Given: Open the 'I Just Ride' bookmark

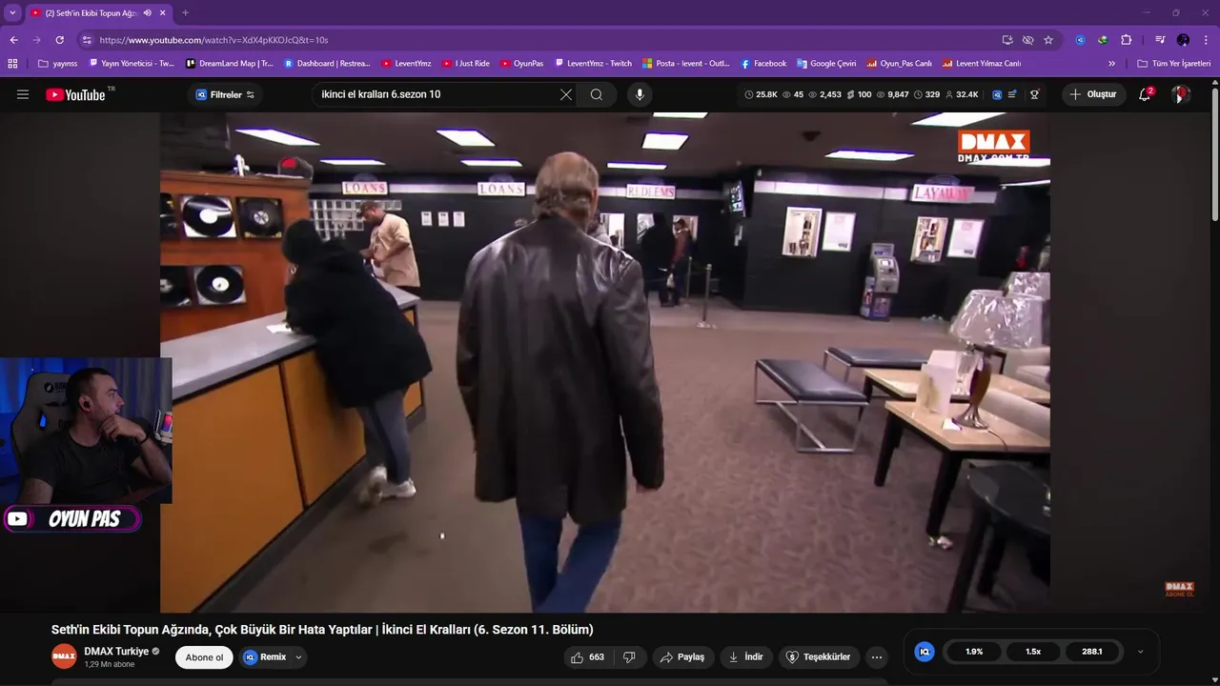Looking at the screenshot, I should (466, 64).
